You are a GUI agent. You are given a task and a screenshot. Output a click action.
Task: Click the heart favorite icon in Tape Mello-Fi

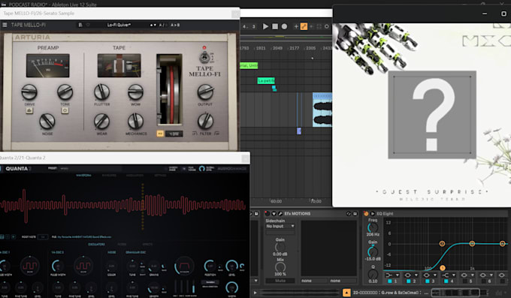(88, 25)
